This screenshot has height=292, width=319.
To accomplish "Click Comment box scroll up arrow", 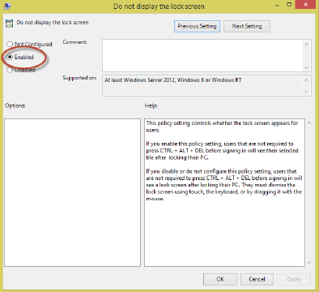I will [306, 44].
